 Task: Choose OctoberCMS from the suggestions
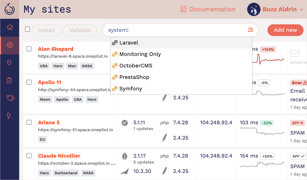[181, 66]
